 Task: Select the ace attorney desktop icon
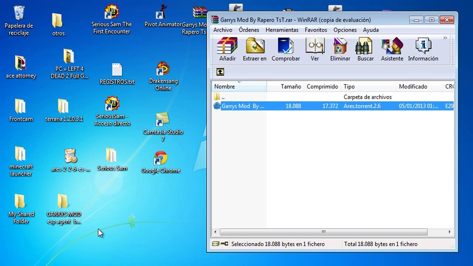click(21, 67)
